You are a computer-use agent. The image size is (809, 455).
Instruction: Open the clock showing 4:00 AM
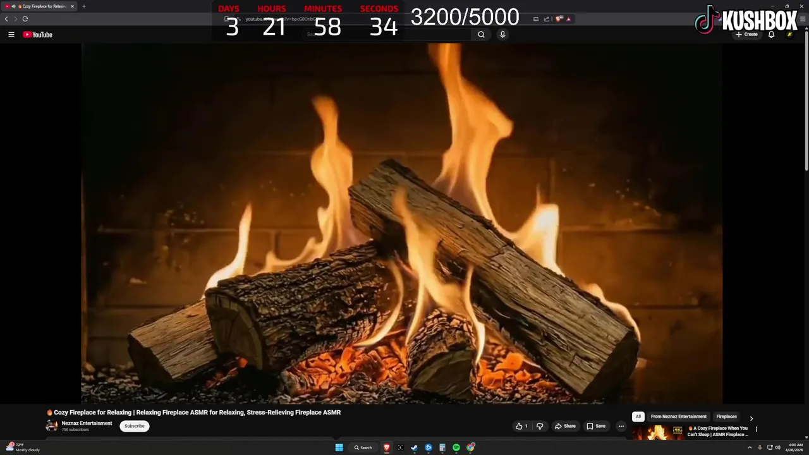click(x=795, y=447)
